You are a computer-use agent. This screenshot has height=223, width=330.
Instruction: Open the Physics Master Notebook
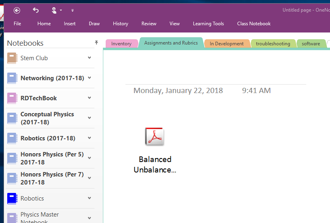click(50, 216)
